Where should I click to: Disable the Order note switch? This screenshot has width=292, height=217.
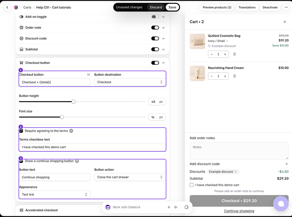155,27
